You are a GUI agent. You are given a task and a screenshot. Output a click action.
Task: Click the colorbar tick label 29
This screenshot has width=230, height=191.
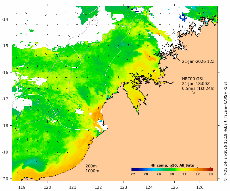[x=159, y=174]
